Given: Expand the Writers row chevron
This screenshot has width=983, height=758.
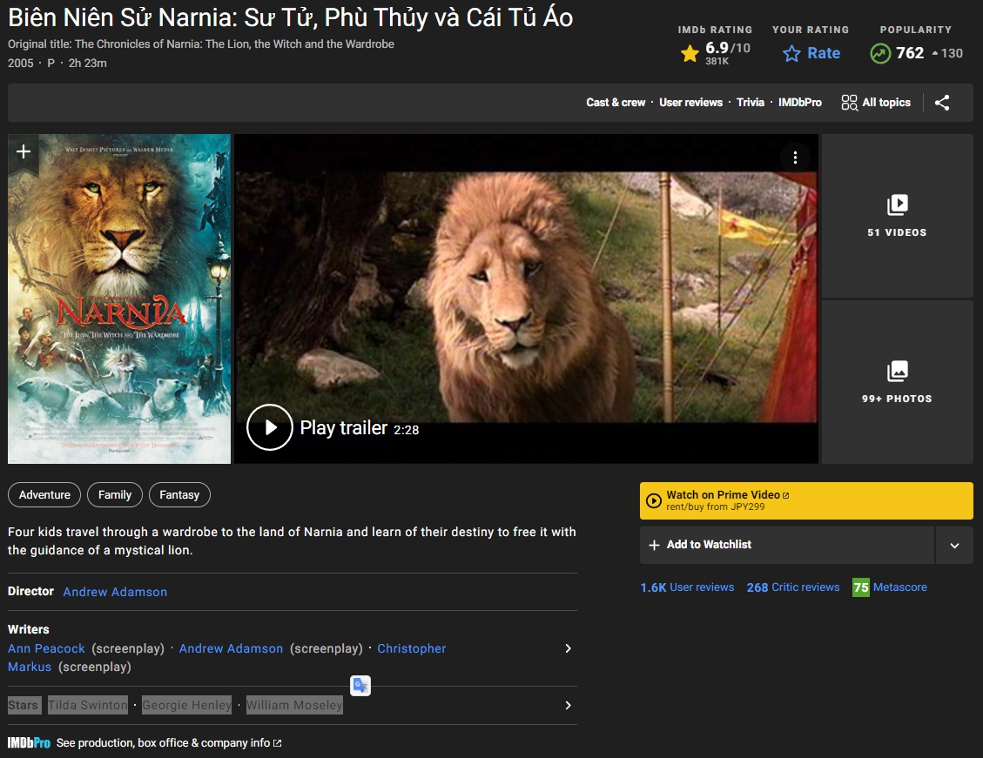Looking at the screenshot, I should tap(568, 648).
